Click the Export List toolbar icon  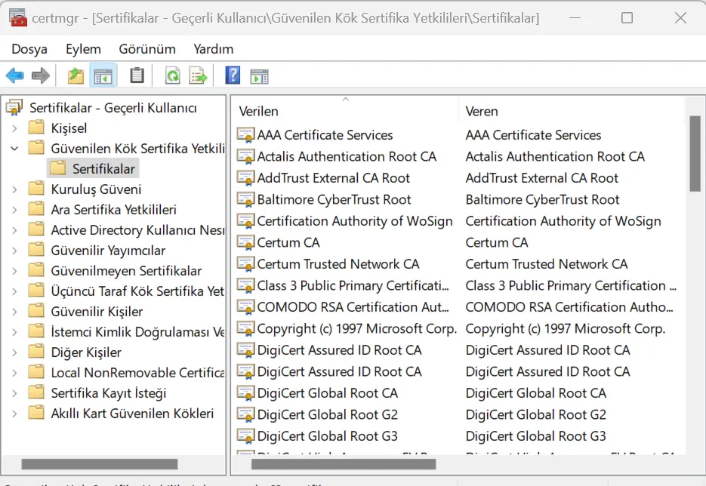click(198, 75)
